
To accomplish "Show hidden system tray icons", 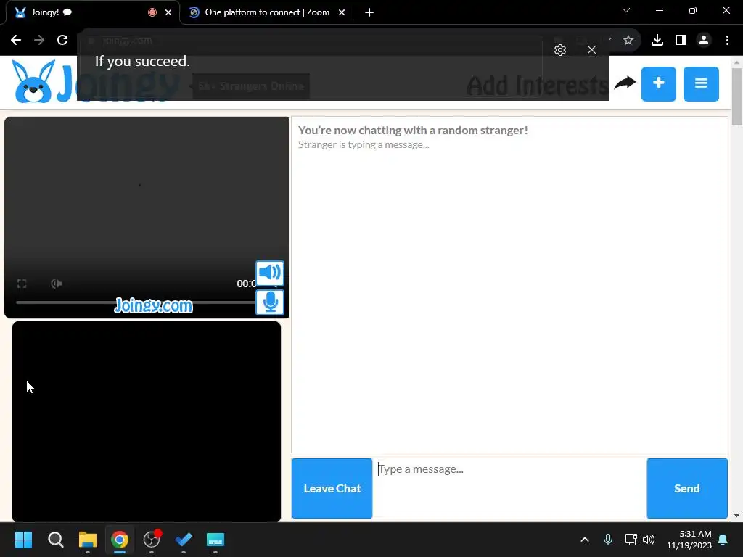I will pos(585,540).
